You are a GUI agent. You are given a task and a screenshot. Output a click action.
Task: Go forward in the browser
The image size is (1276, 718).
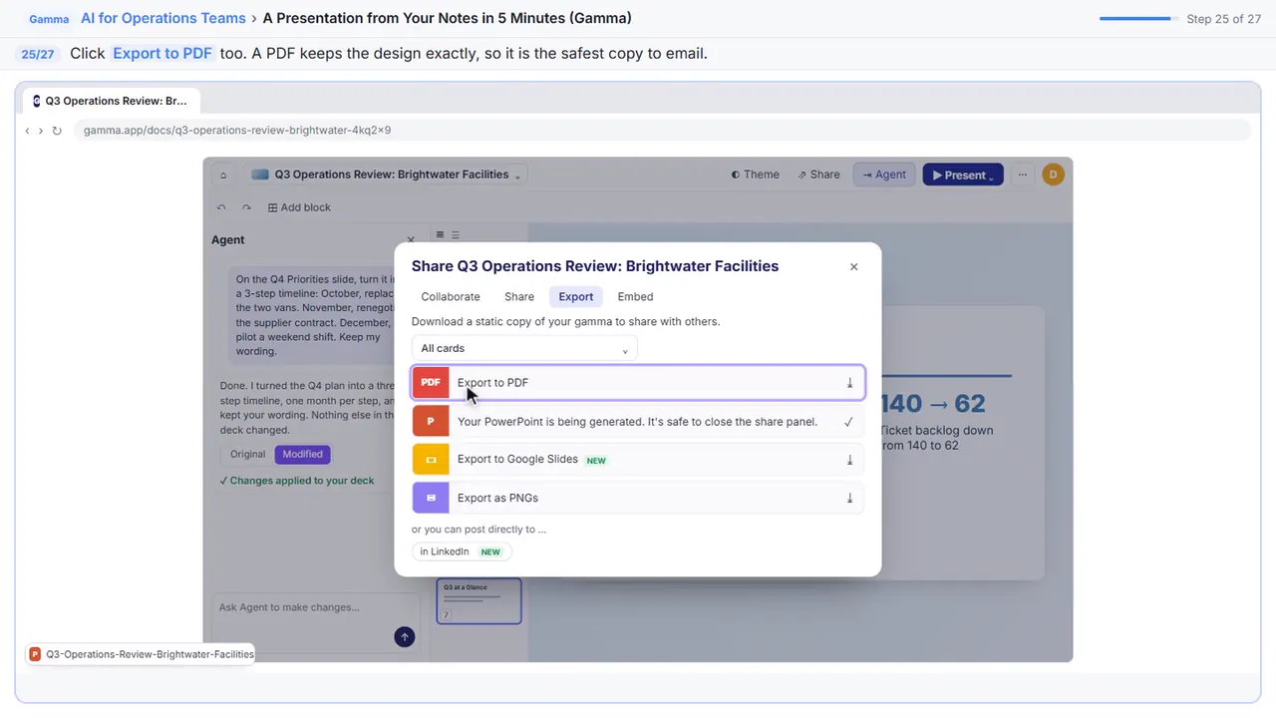[x=40, y=131]
